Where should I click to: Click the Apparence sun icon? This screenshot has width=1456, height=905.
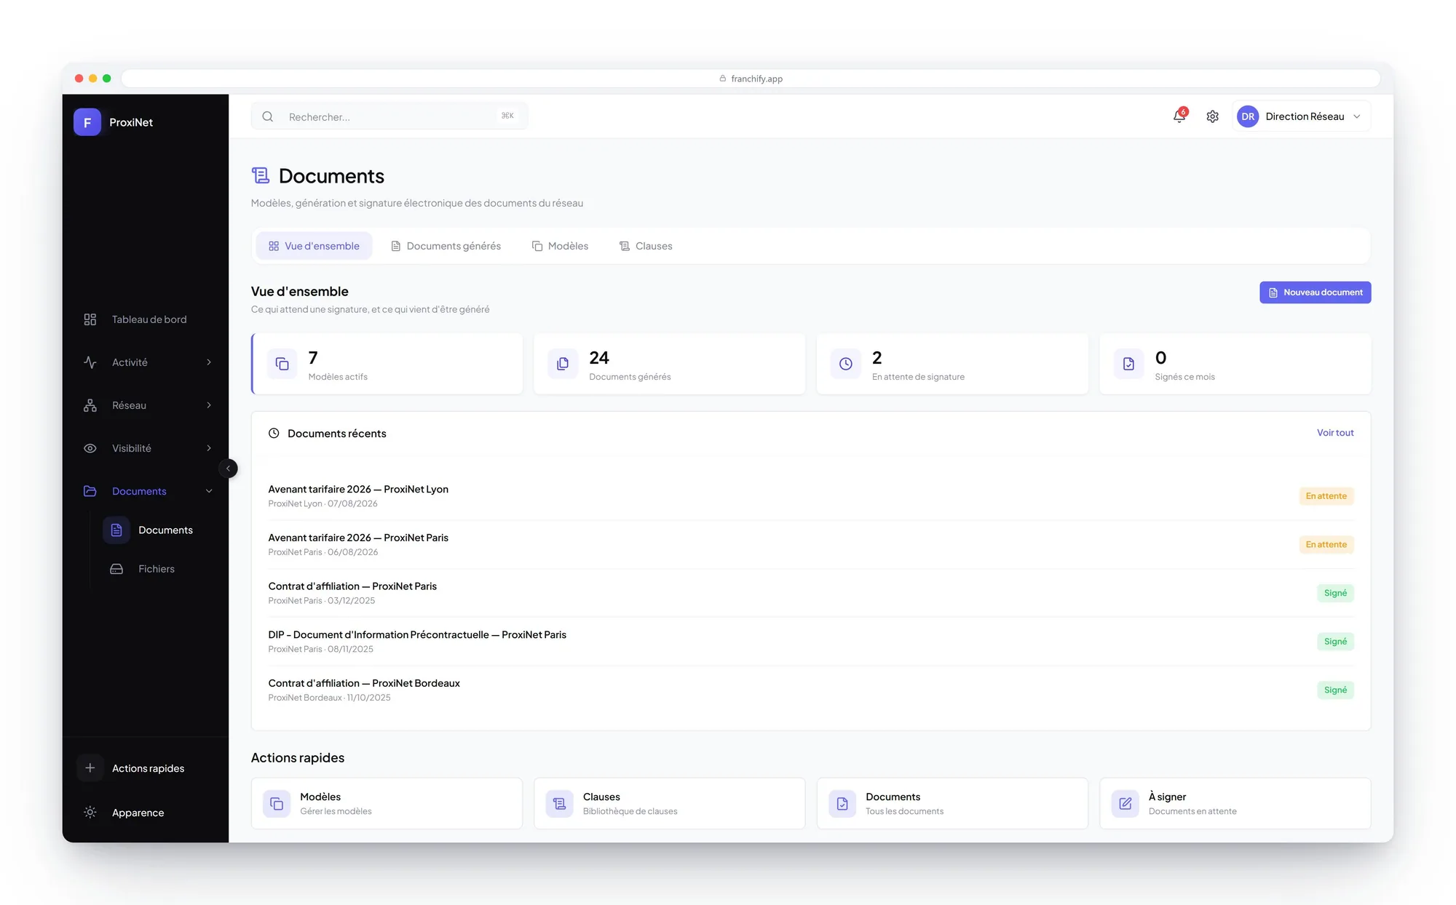(x=90, y=813)
